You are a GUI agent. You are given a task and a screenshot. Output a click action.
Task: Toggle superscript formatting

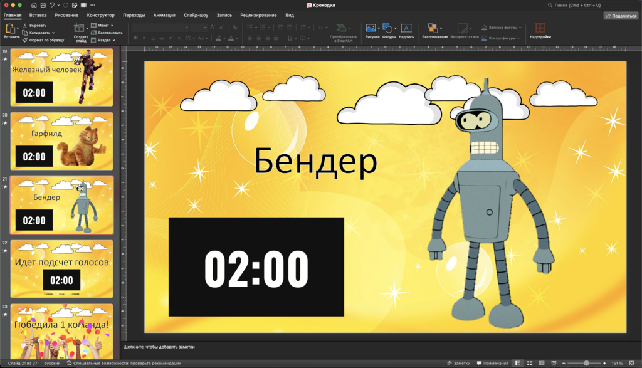[x=171, y=38]
